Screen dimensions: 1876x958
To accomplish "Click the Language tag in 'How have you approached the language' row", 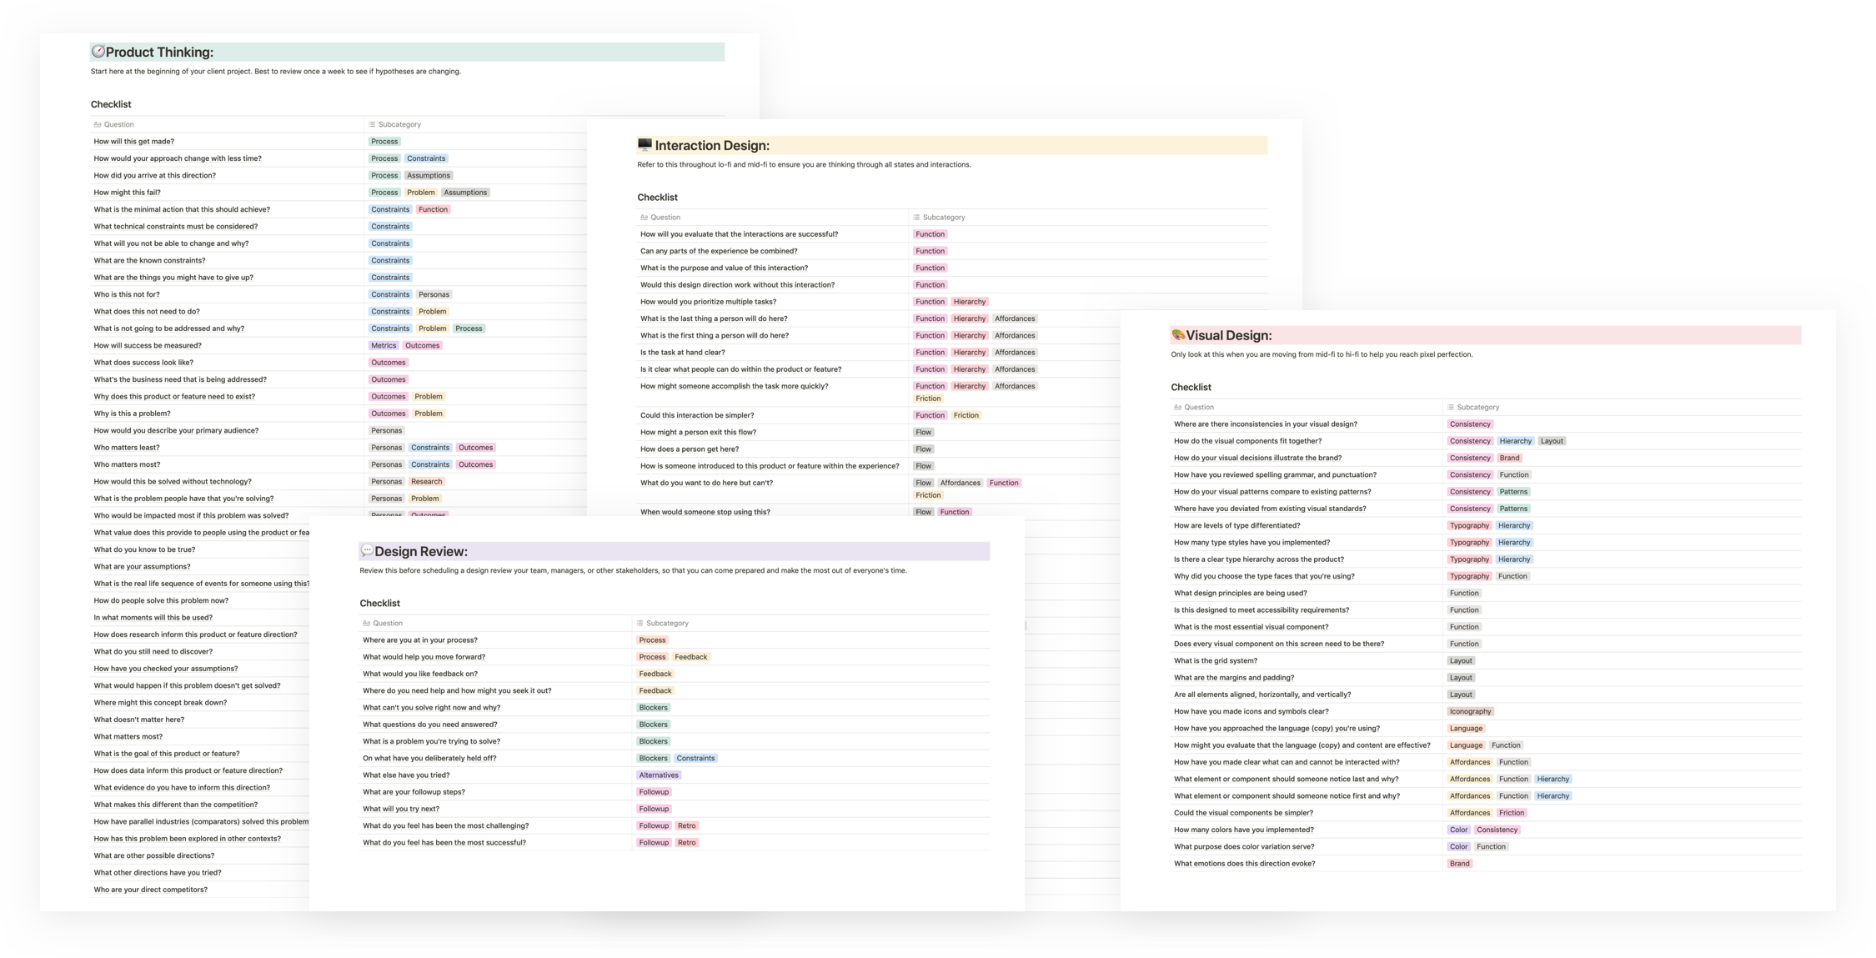I will (1466, 729).
